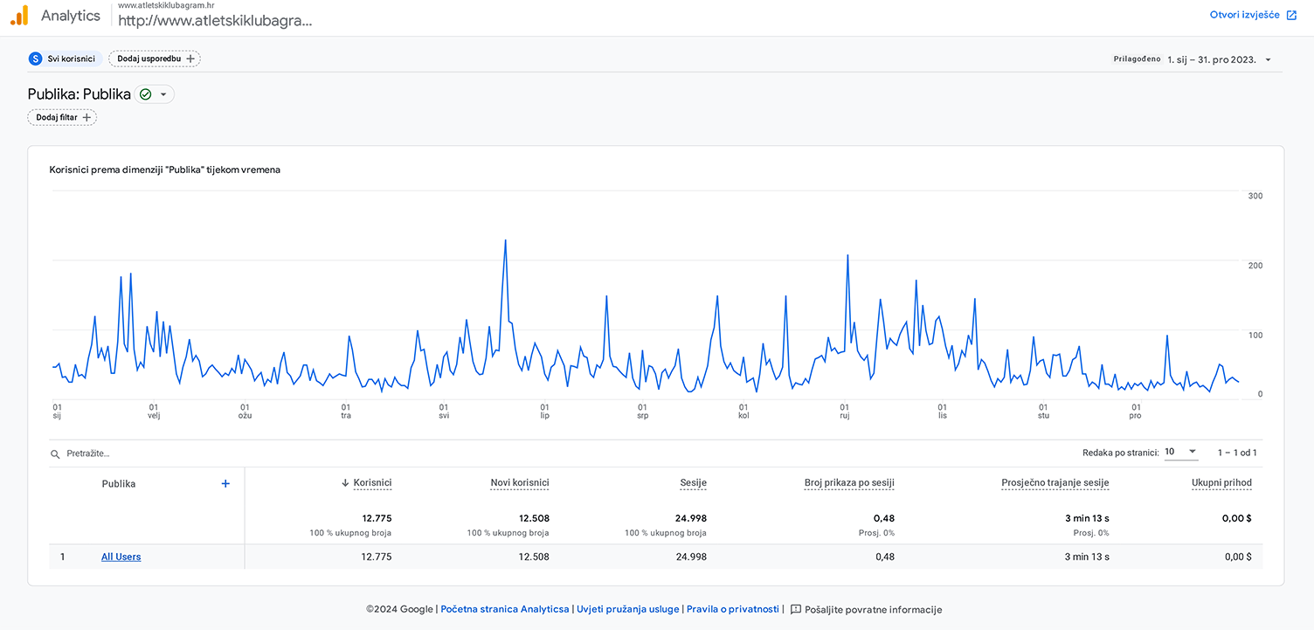Add dimension with blue plus beside Publika
The image size is (1314, 630).
tap(225, 483)
